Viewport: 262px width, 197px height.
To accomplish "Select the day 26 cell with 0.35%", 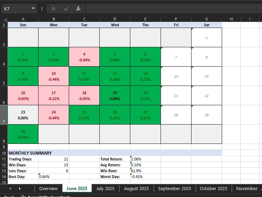I will tap(115, 115).
